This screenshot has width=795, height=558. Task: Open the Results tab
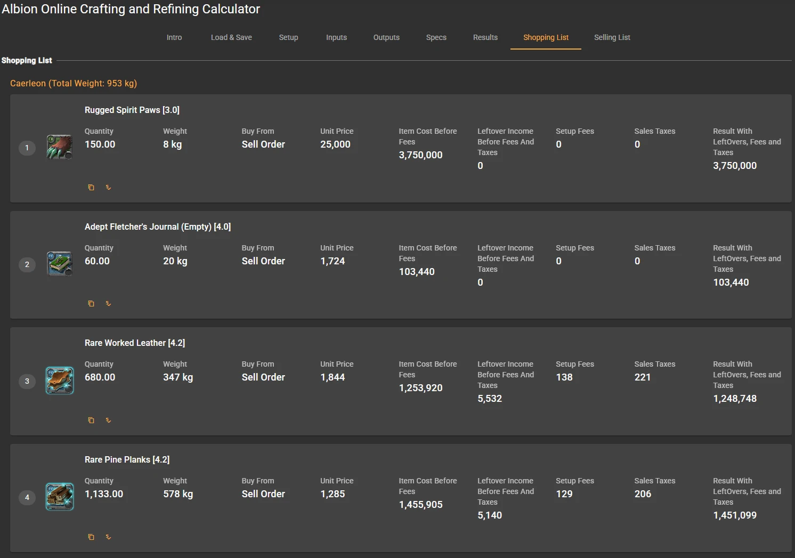(485, 37)
